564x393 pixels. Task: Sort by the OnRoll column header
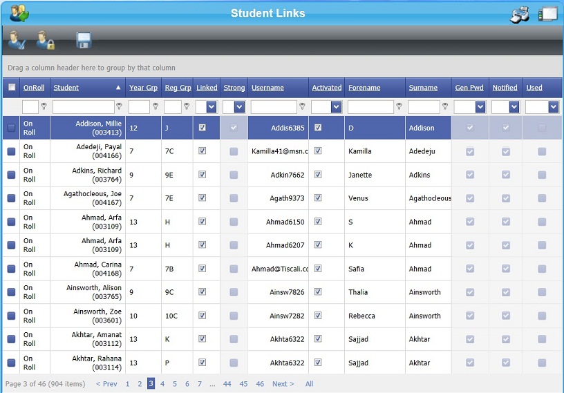coord(34,88)
